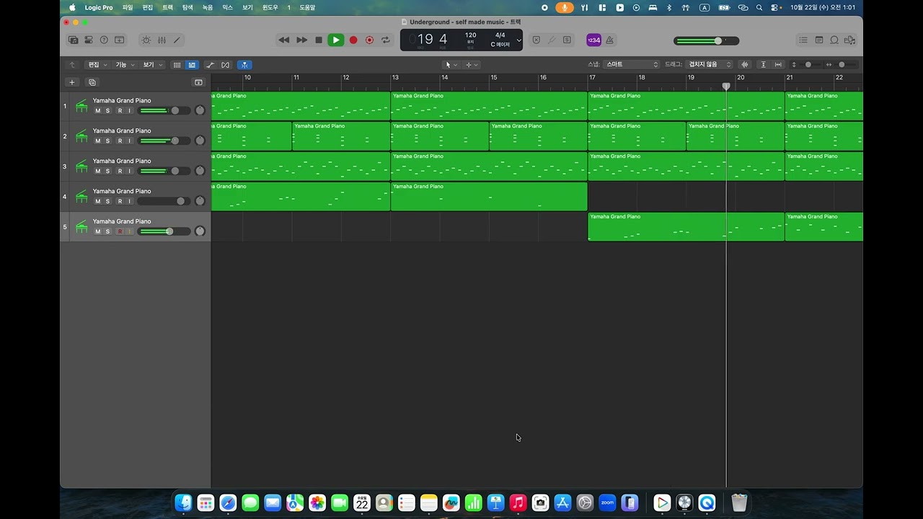The height and width of the screenshot is (519, 923).
Task: Switch to track list view button
Action: pyautogui.click(x=192, y=65)
